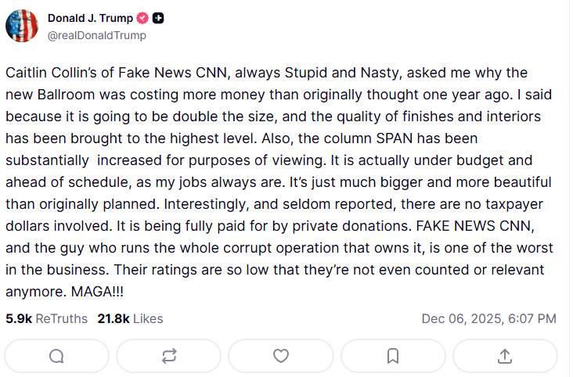This screenshot has height=377, width=573.
Task: Open the Dec 06, 2025 timestamp
Action: (488, 318)
